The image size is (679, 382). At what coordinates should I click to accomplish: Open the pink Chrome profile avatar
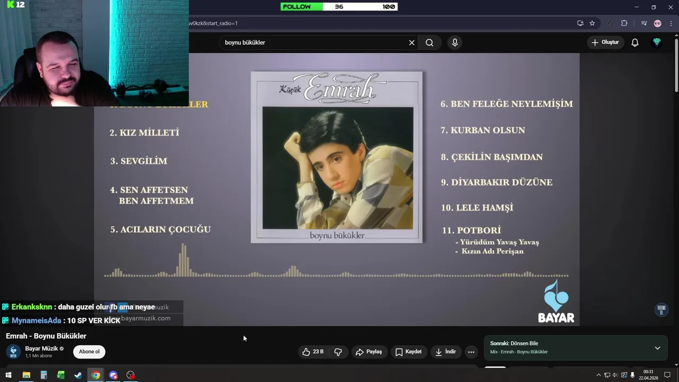(658, 23)
